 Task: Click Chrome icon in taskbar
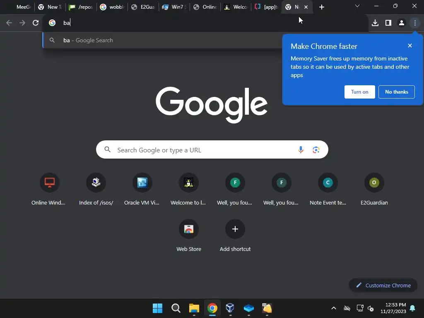pos(212,308)
